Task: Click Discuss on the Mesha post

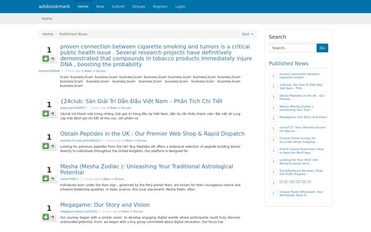Action: (119, 179)
